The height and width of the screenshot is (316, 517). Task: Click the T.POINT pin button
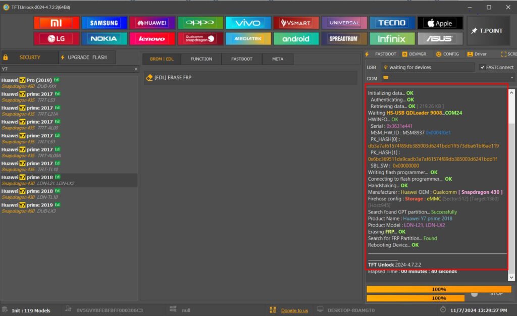pos(488,31)
